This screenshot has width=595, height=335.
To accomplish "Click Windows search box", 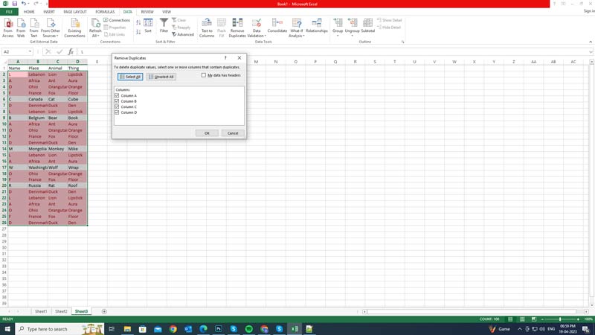I will (60, 329).
